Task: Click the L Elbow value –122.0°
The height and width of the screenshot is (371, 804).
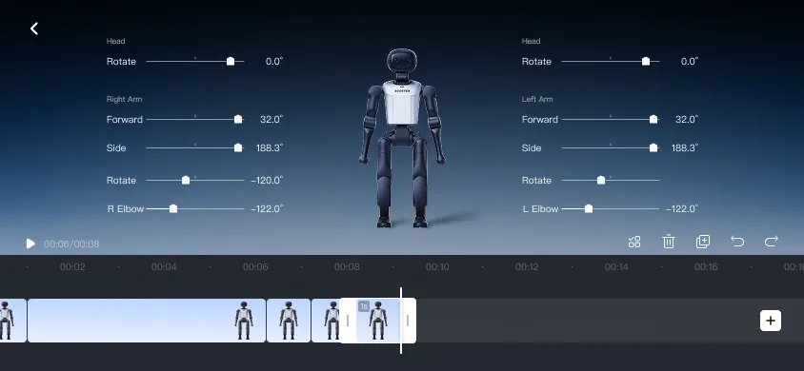Action: click(682, 208)
